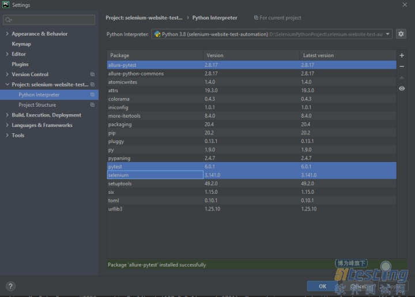Select the allure-pytest package row
Screen dimensions: 415x297
pos(252,65)
